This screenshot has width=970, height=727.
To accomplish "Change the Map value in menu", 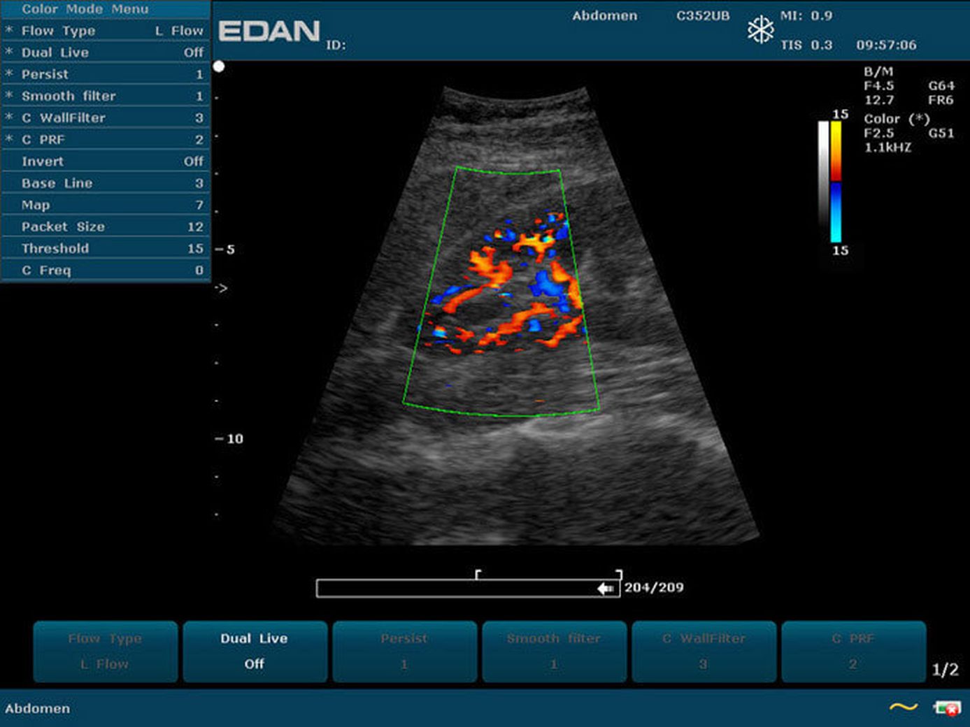I will tap(105, 205).
